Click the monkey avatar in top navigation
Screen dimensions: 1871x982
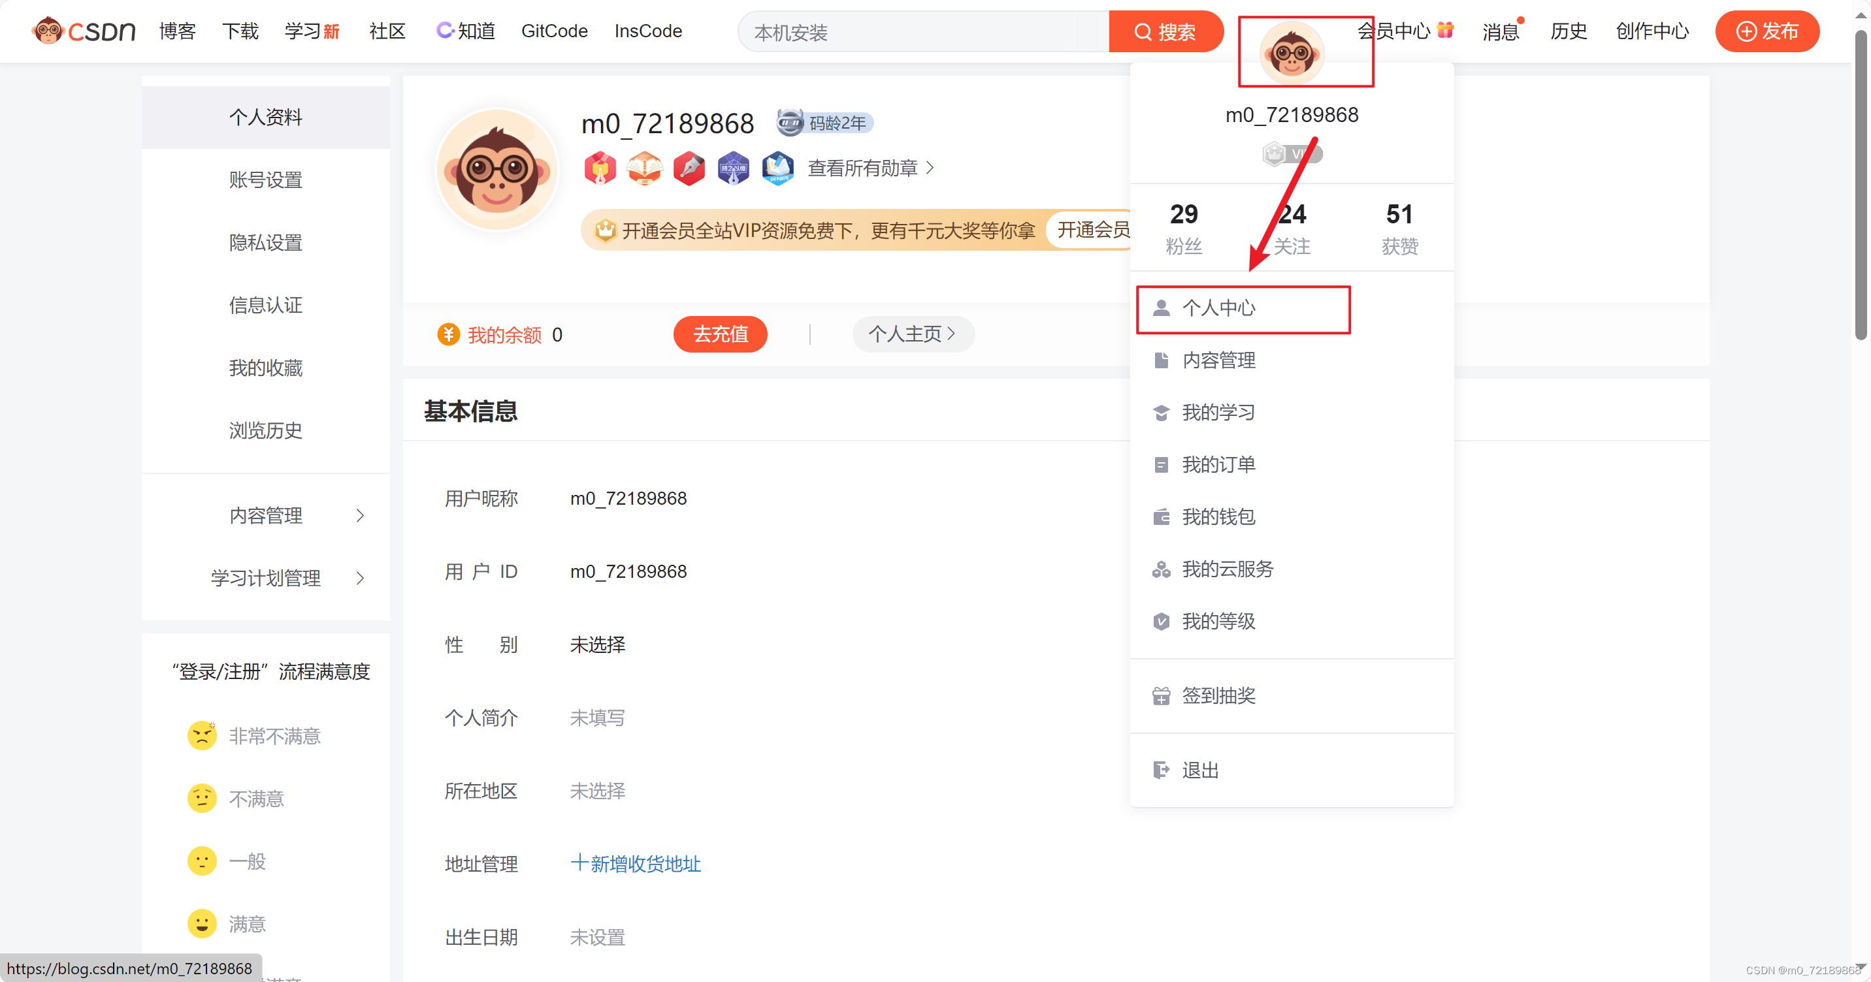pyautogui.click(x=1291, y=54)
